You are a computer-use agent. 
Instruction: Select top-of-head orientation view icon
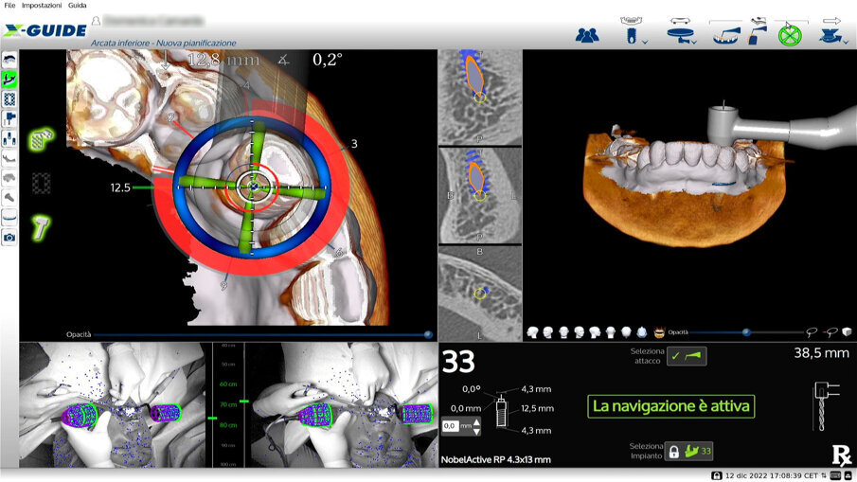coord(626,332)
